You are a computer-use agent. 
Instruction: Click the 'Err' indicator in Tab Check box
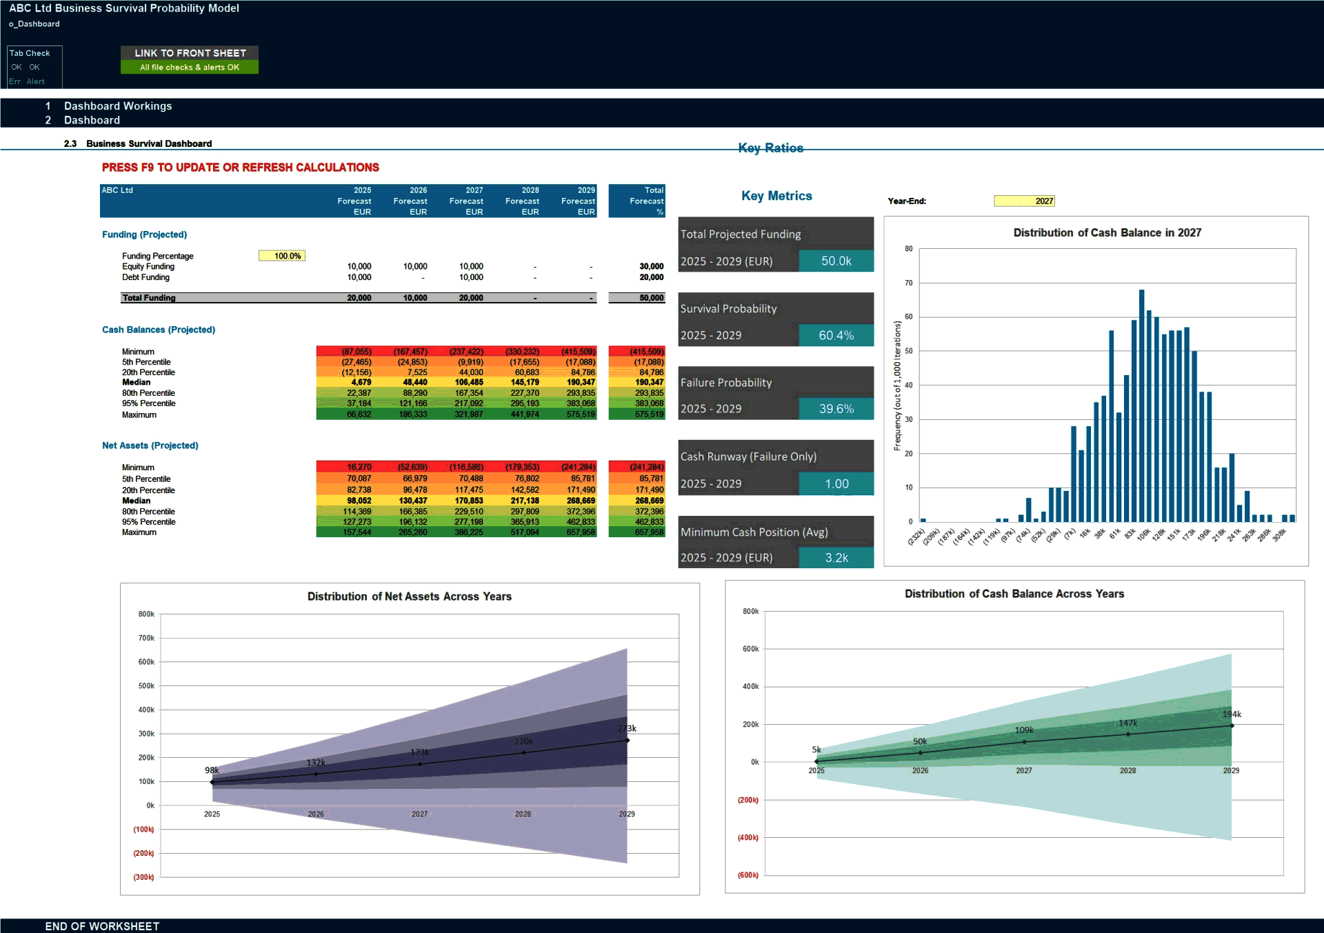pyautogui.click(x=15, y=81)
